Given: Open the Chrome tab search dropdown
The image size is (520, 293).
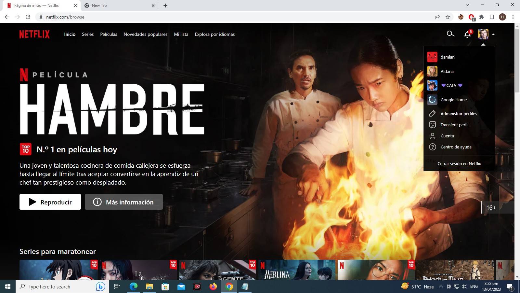Looking at the screenshot, I should [x=468, y=5].
